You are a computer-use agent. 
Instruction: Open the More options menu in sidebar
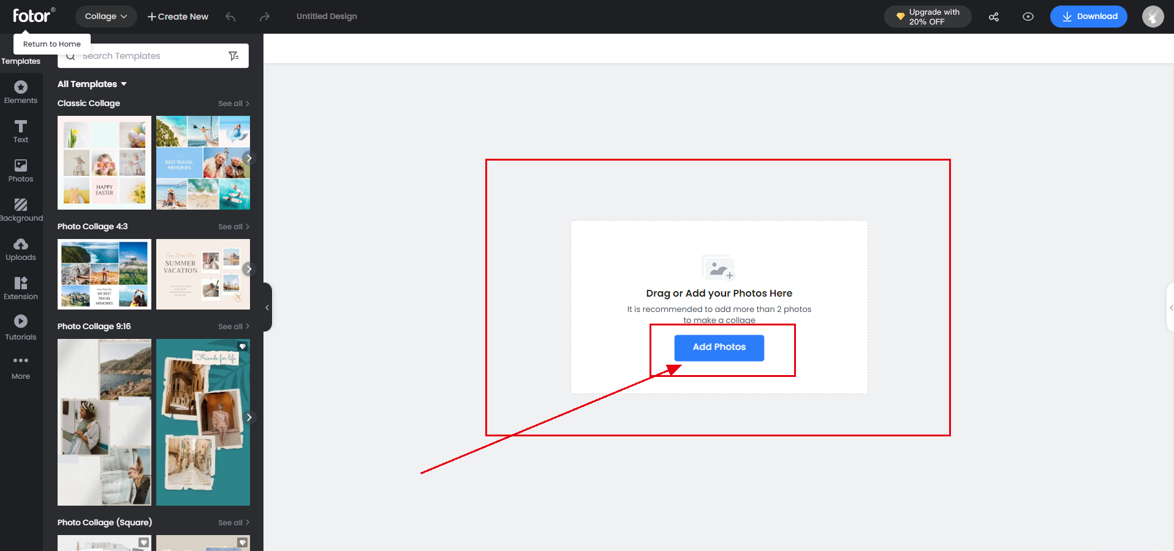(21, 368)
